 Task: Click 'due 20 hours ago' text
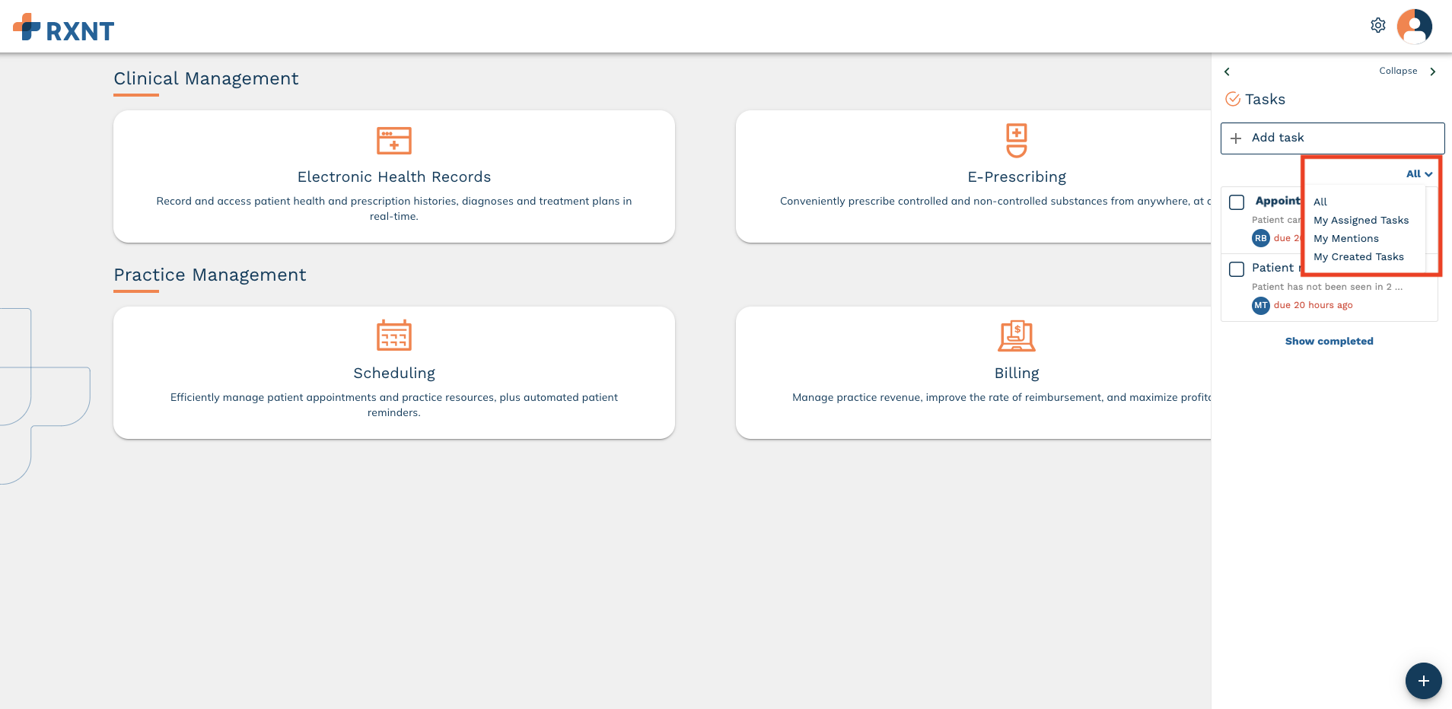(1313, 305)
